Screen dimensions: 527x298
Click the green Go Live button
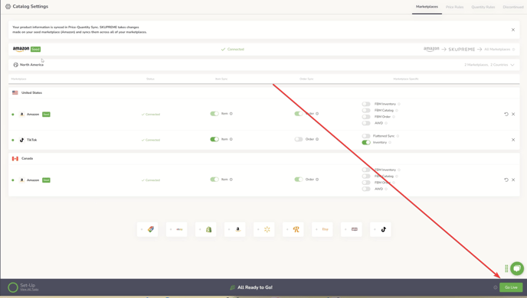coord(511,287)
